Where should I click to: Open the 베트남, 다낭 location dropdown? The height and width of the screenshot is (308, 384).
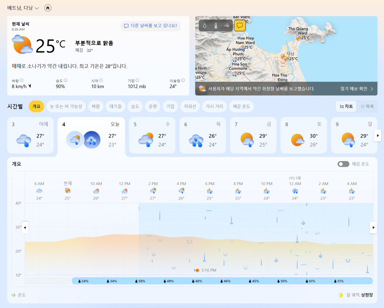[x=23, y=8]
